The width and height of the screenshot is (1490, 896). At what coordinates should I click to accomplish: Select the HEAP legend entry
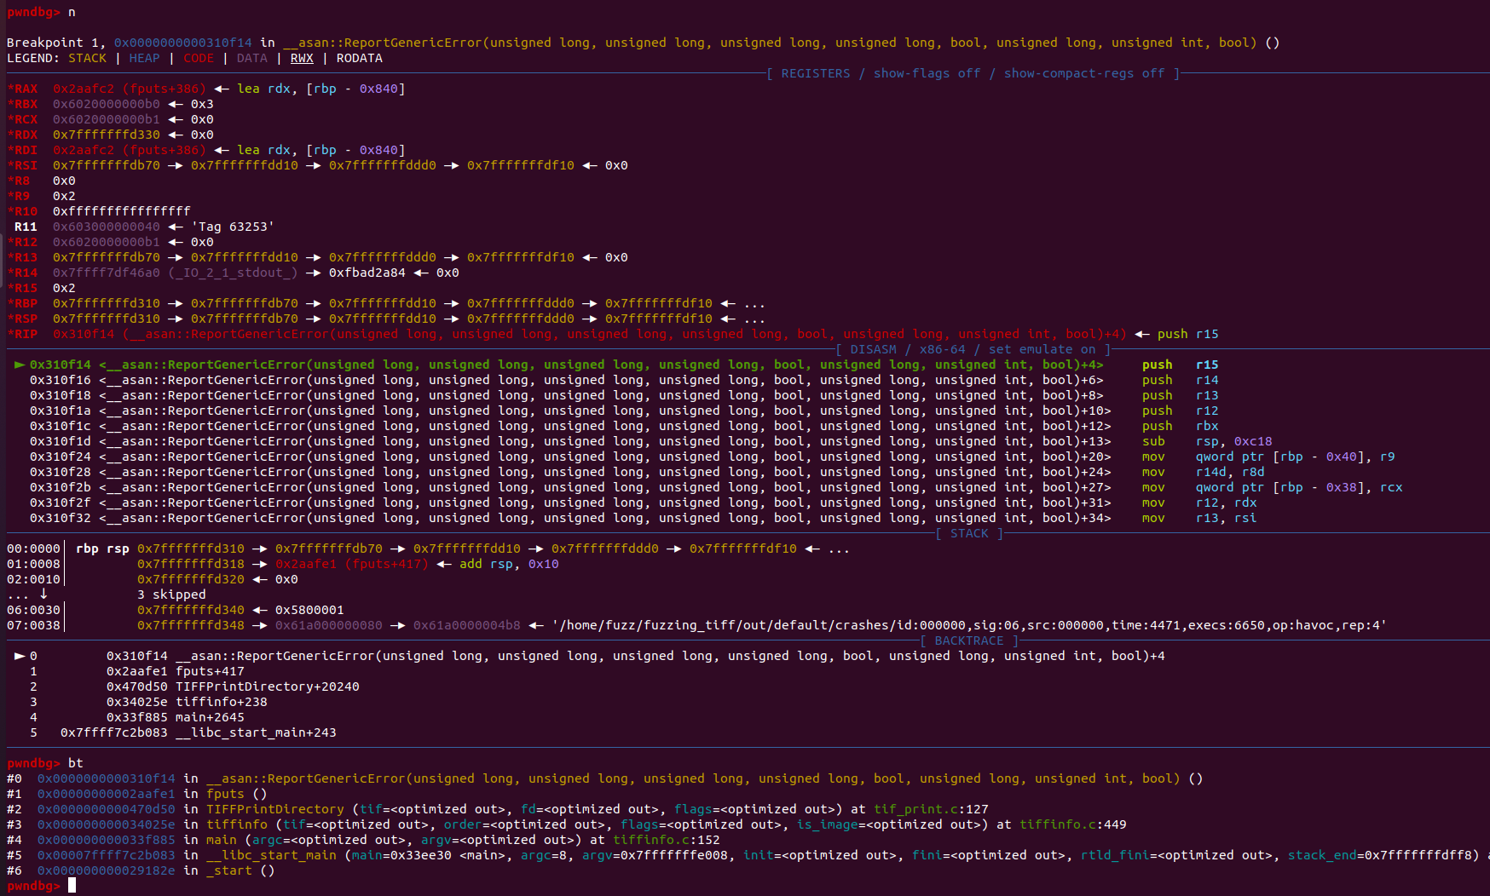[x=144, y=58]
